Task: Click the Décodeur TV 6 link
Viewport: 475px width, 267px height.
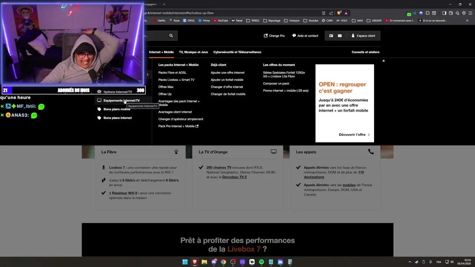Action: click(235, 177)
